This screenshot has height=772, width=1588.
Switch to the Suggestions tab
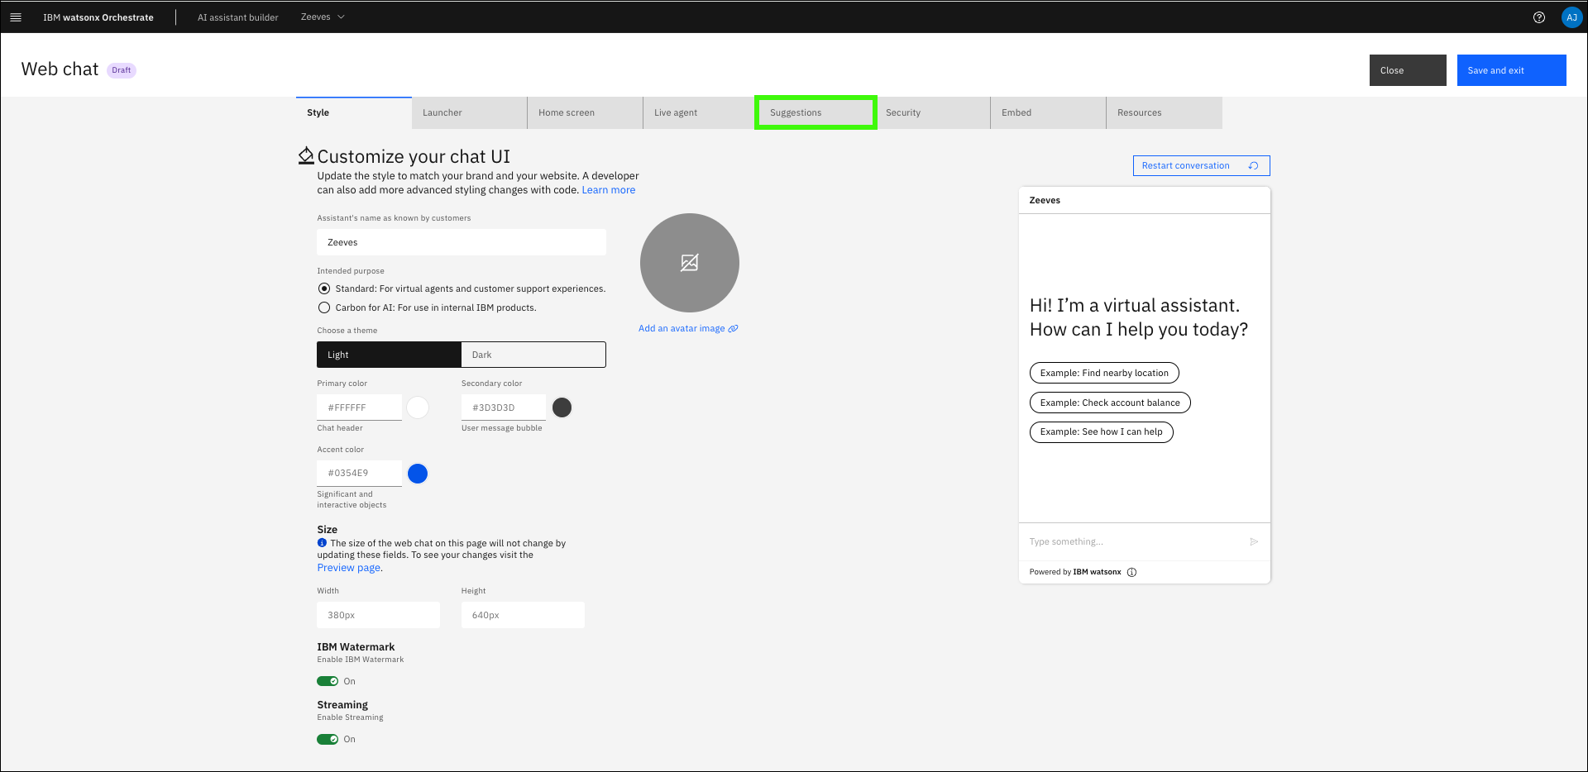point(815,113)
